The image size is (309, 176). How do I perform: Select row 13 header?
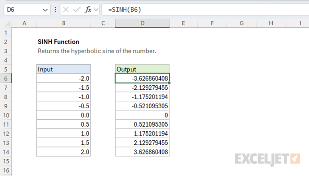[x=6, y=143]
